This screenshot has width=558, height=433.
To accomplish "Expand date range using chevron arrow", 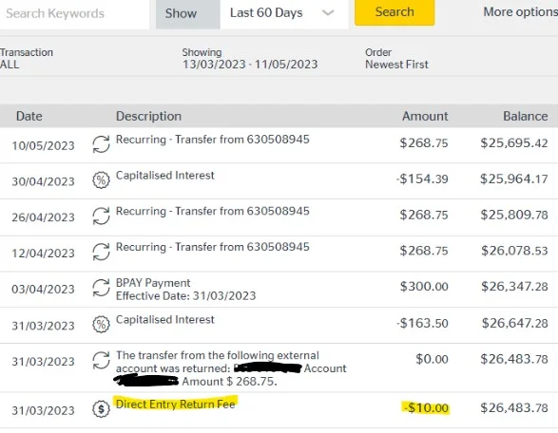I will pos(328,12).
